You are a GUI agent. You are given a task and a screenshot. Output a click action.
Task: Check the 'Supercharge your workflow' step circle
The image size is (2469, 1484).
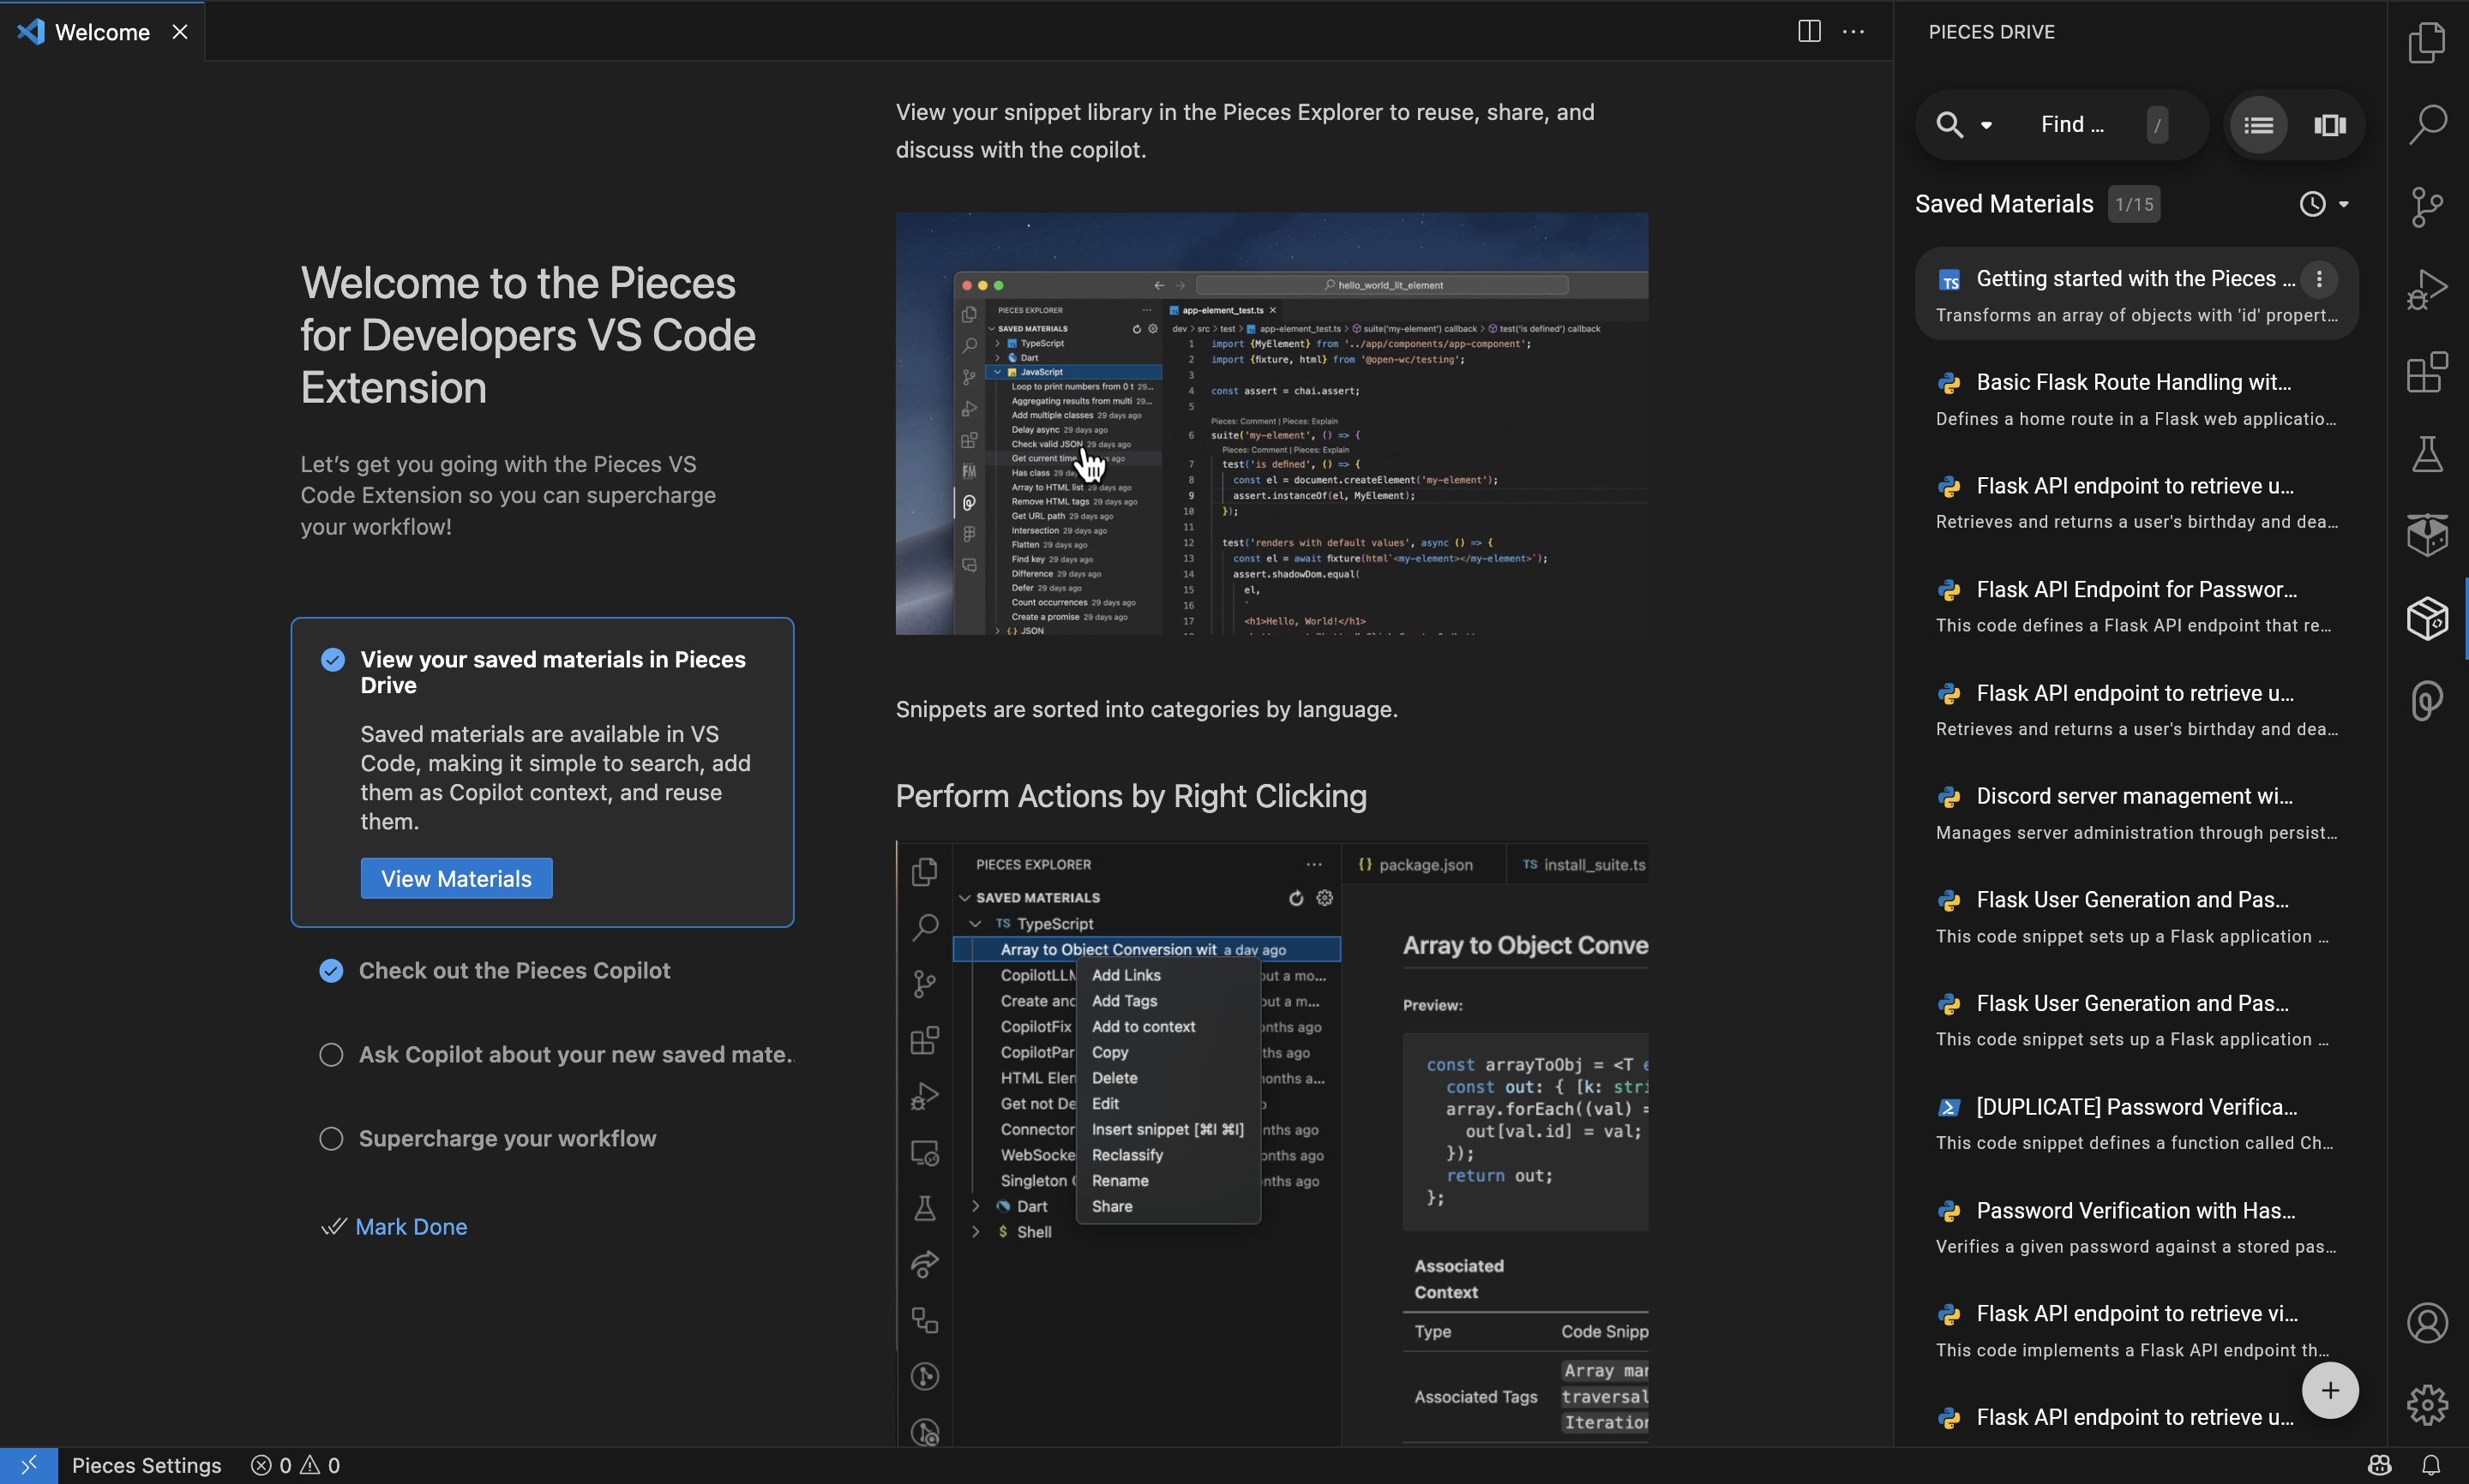click(331, 1139)
